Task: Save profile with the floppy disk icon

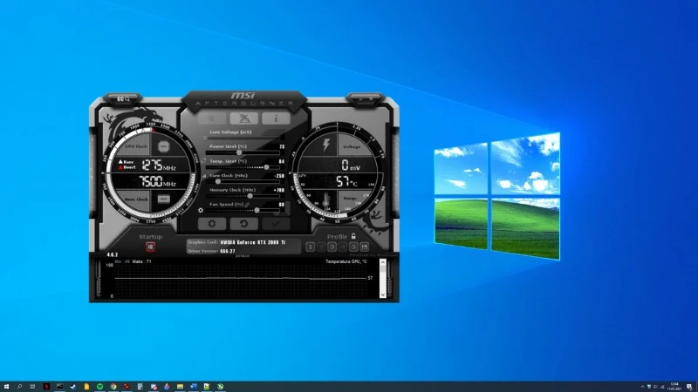Action: tap(364, 247)
